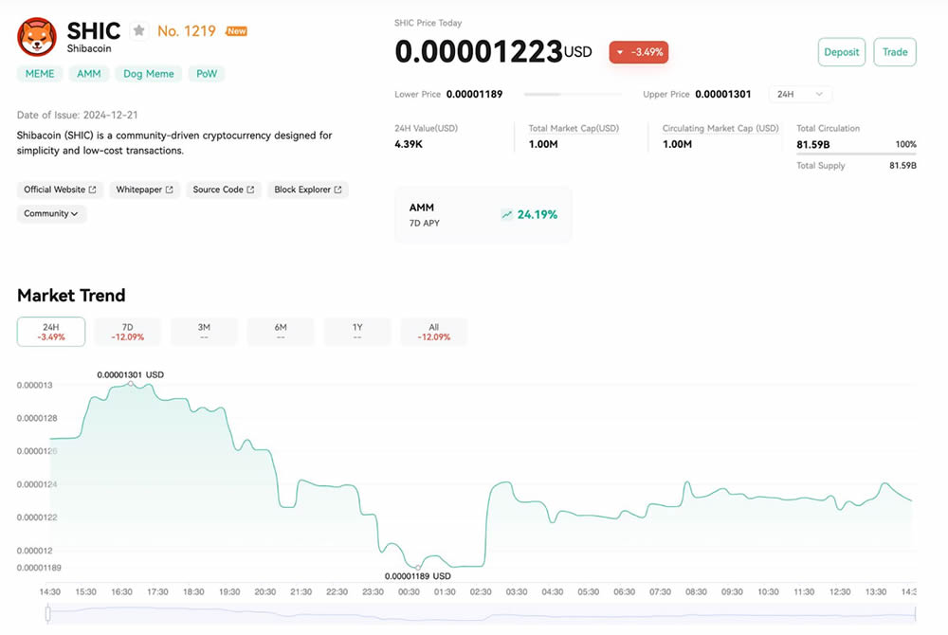Switch chart to All tab
Screen dimensions: 948x635
click(434, 332)
